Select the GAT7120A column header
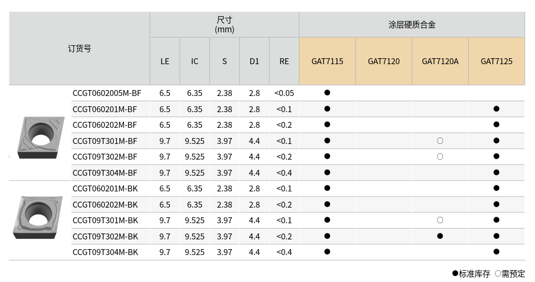This screenshot has height=282, width=535. point(440,61)
